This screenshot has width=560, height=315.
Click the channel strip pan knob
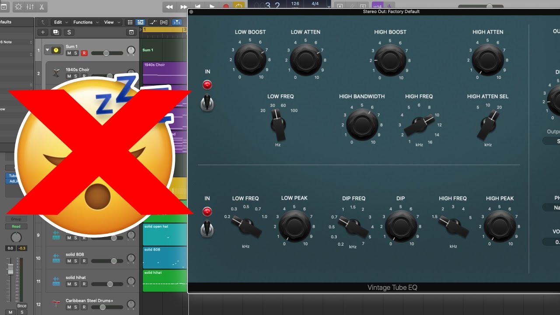point(16,238)
